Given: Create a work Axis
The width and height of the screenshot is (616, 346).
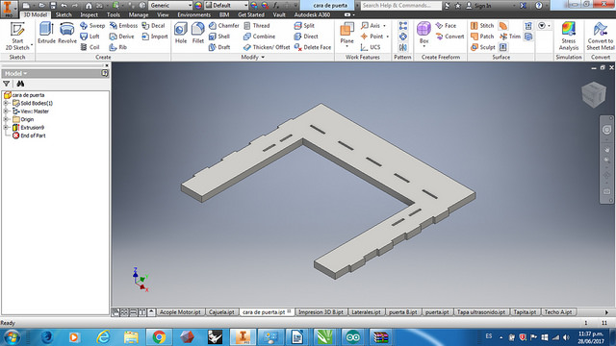Looking at the screenshot, I should [x=371, y=26].
